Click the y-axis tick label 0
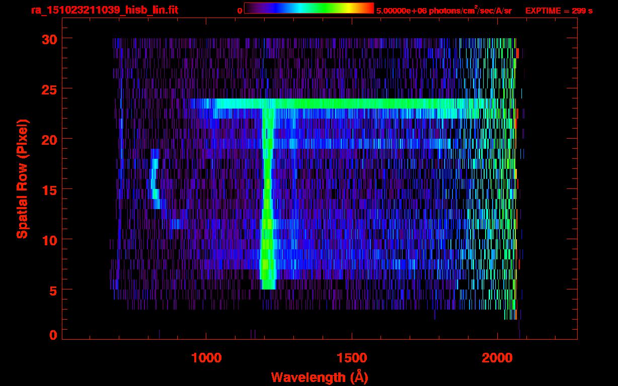This screenshot has width=618, height=386. click(52, 335)
